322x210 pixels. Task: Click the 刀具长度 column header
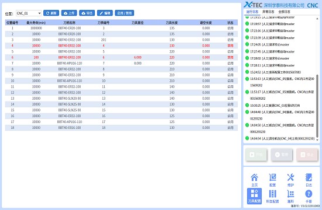(172, 23)
